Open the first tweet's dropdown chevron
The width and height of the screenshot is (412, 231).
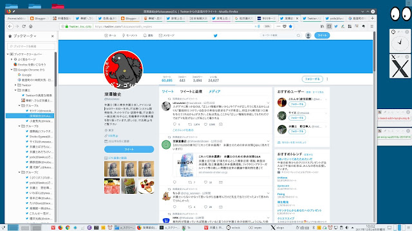268,103
